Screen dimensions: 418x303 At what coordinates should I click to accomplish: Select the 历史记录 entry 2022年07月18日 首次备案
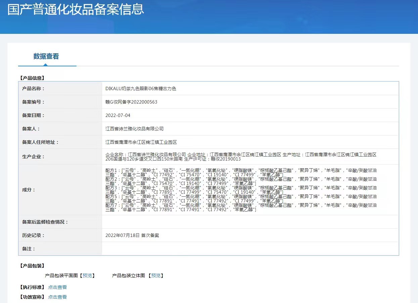[132, 235]
